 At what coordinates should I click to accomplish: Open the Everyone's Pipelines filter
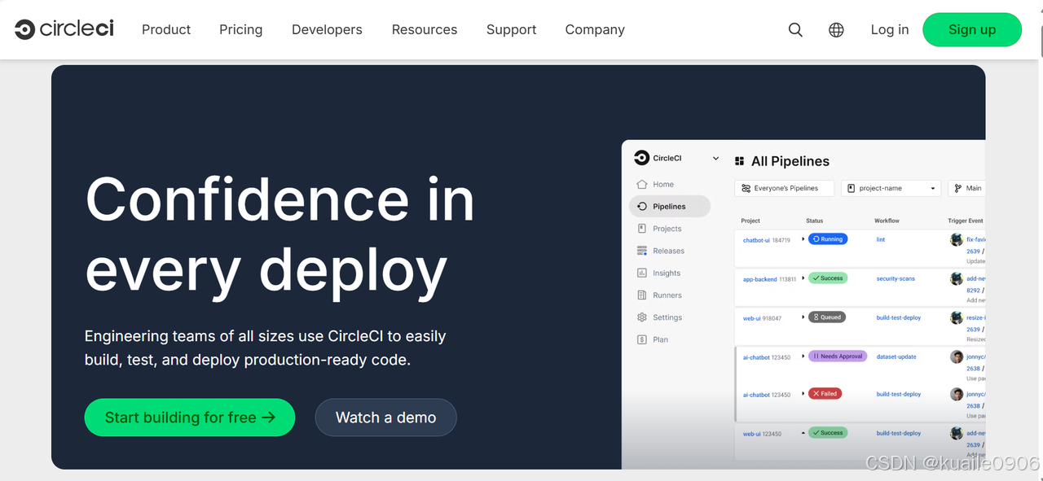tap(784, 188)
